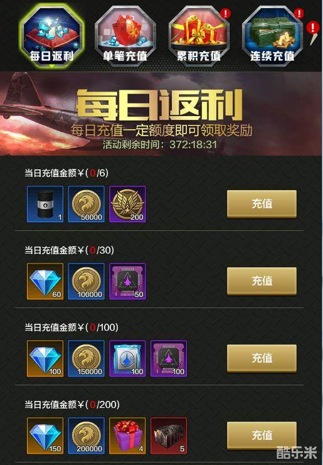Click 充值 button for 100 yuan tier

pyautogui.click(x=262, y=358)
